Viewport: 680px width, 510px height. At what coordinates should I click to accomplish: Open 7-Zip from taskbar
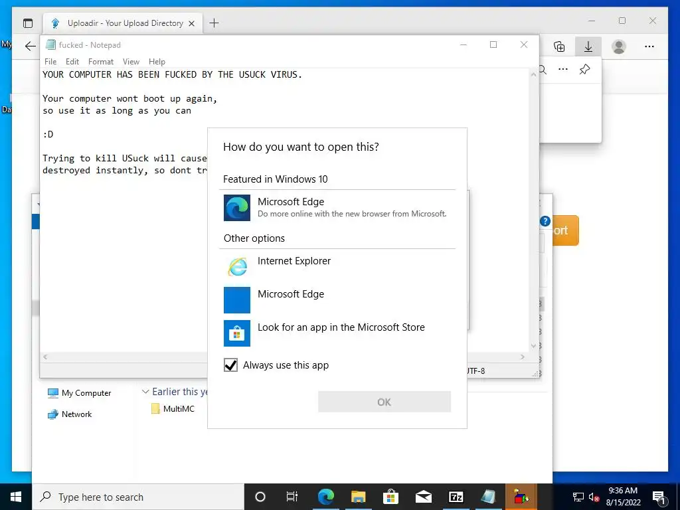click(x=456, y=497)
